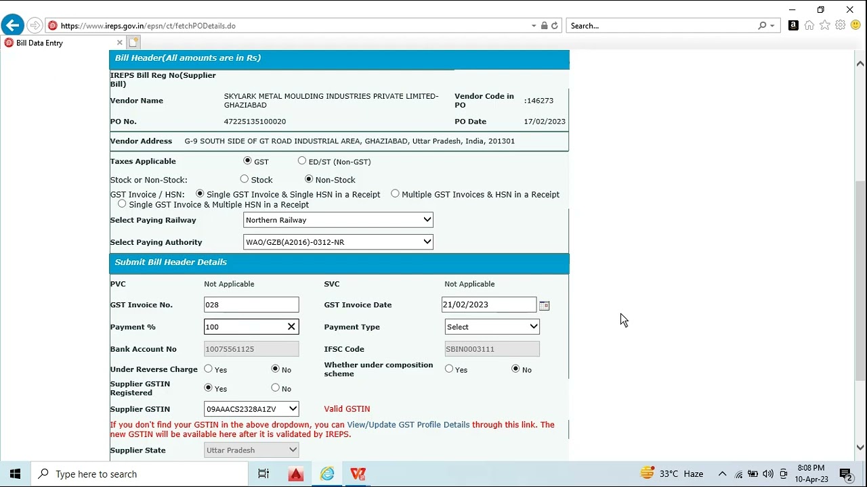Open Favorites star icon

point(825,25)
